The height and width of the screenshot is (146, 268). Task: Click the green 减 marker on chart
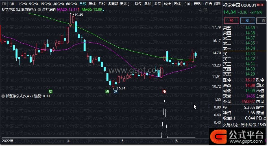click(51, 92)
